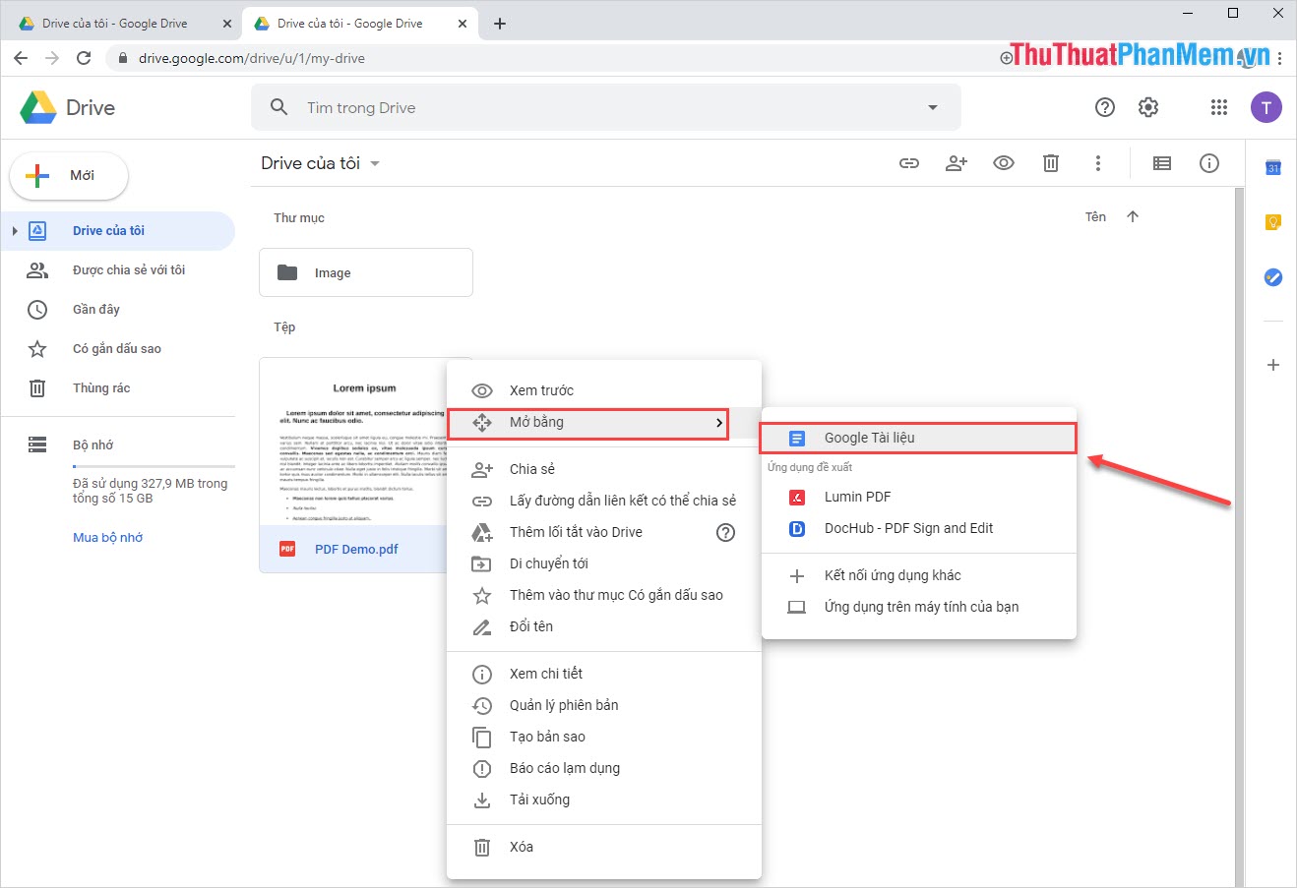Choose Báo cáo lạm dụng

click(604, 768)
